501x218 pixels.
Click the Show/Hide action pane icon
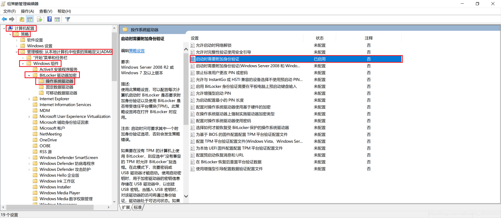click(x=57, y=19)
